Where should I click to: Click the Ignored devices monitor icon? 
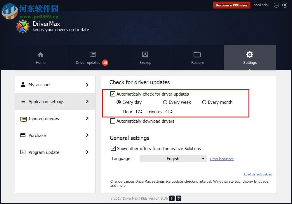coord(23,119)
